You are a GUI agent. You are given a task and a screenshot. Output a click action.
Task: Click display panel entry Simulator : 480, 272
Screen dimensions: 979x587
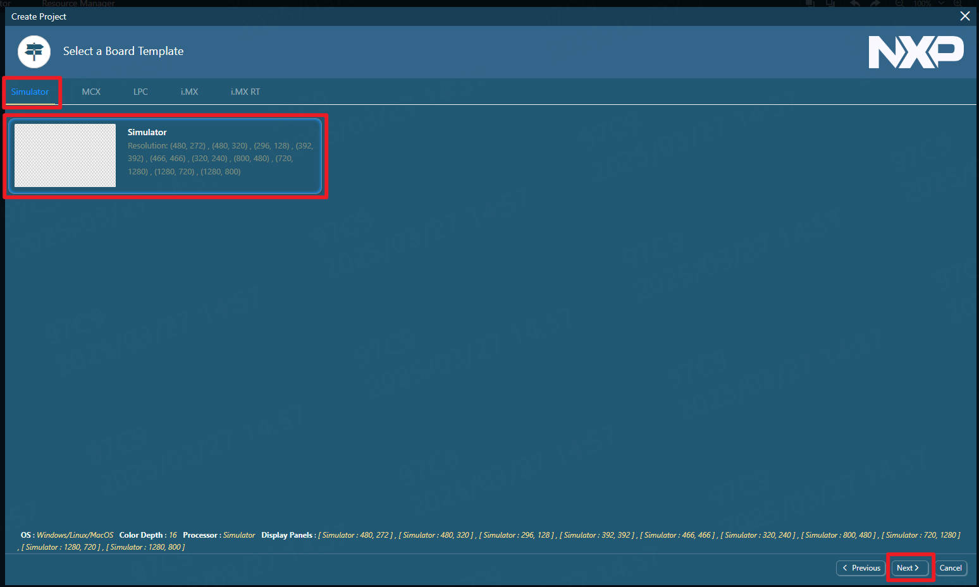click(x=355, y=535)
